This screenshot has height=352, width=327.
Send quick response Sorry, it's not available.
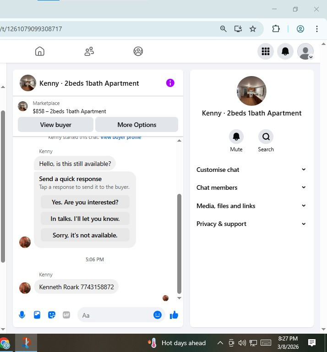pyautogui.click(x=85, y=235)
